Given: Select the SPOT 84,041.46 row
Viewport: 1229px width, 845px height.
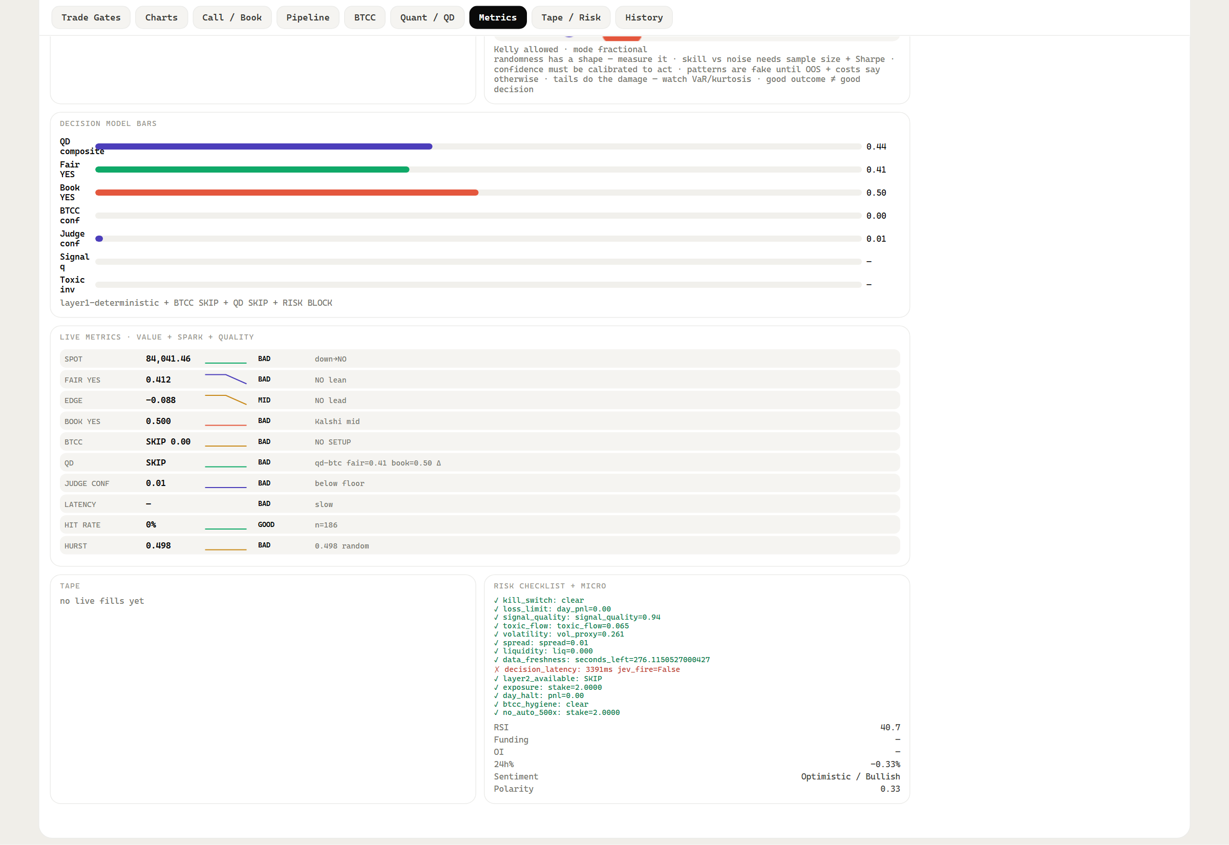Looking at the screenshot, I should (x=479, y=359).
